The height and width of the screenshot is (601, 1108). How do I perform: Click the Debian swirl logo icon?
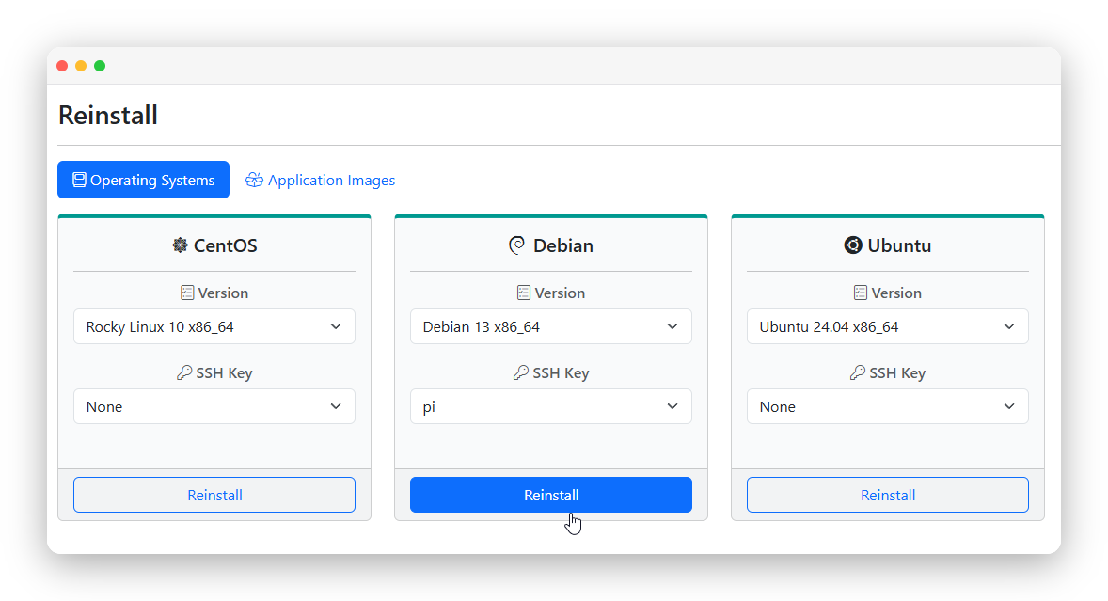click(517, 245)
